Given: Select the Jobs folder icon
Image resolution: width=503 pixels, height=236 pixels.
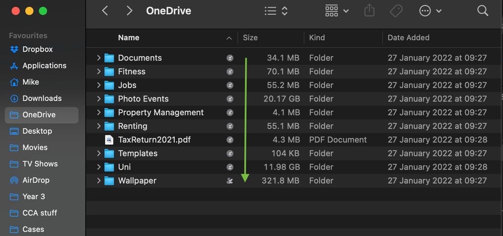Looking at the screenshot, I should click(109, 86).
